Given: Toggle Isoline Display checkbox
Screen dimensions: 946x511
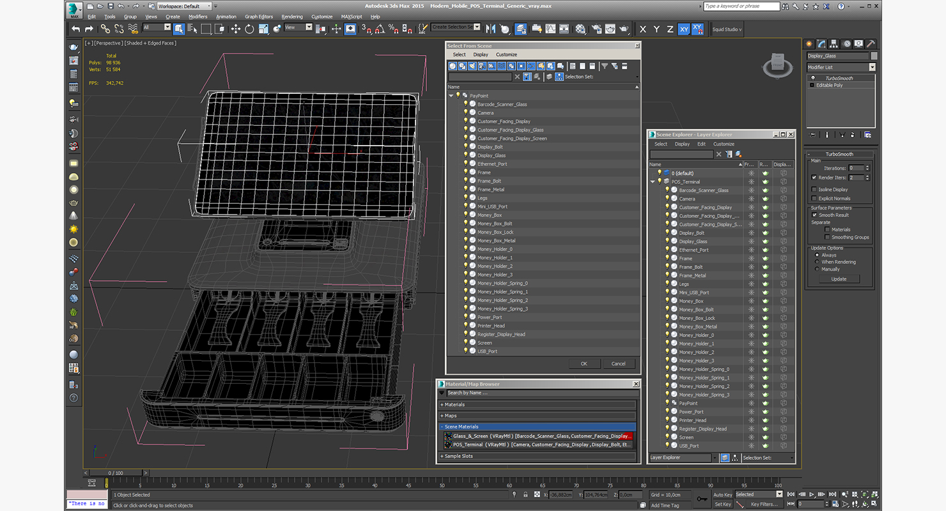Looking at the screenshot, I should click(814, 189).
